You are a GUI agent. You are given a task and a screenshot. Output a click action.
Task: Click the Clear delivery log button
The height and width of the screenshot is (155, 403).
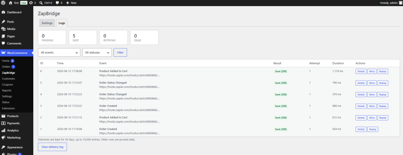[53, 147]
